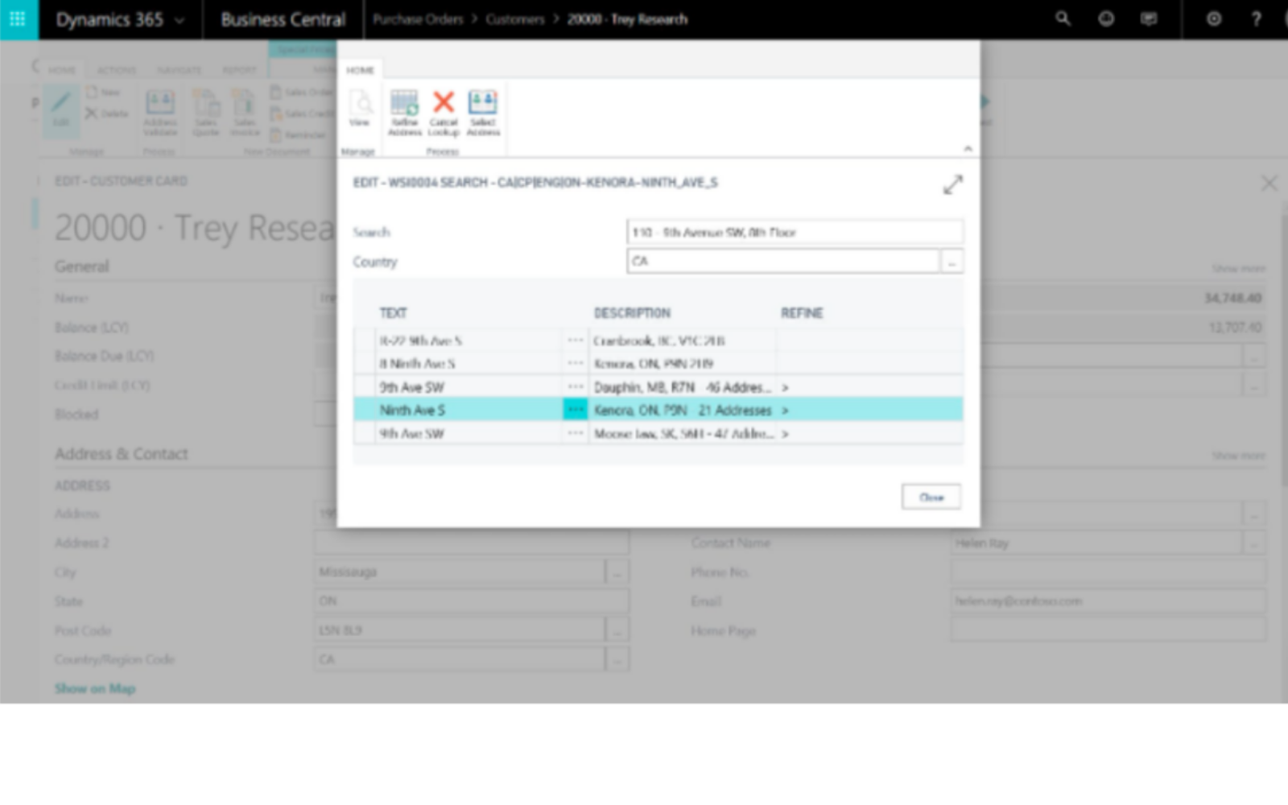Refine the Dauphin, MB row via arrow
Image resolution: width=1288 pixels, height=805 pixels.
(x=785, y=388)
